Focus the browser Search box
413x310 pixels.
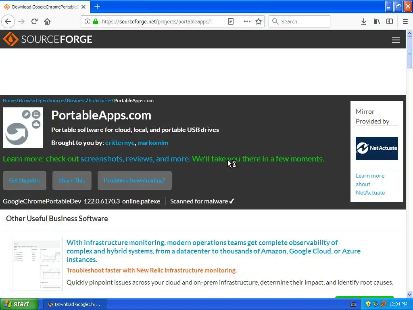pos(299,21)
